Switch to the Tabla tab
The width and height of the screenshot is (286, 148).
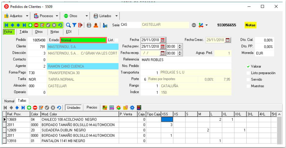tap(24, 32)
